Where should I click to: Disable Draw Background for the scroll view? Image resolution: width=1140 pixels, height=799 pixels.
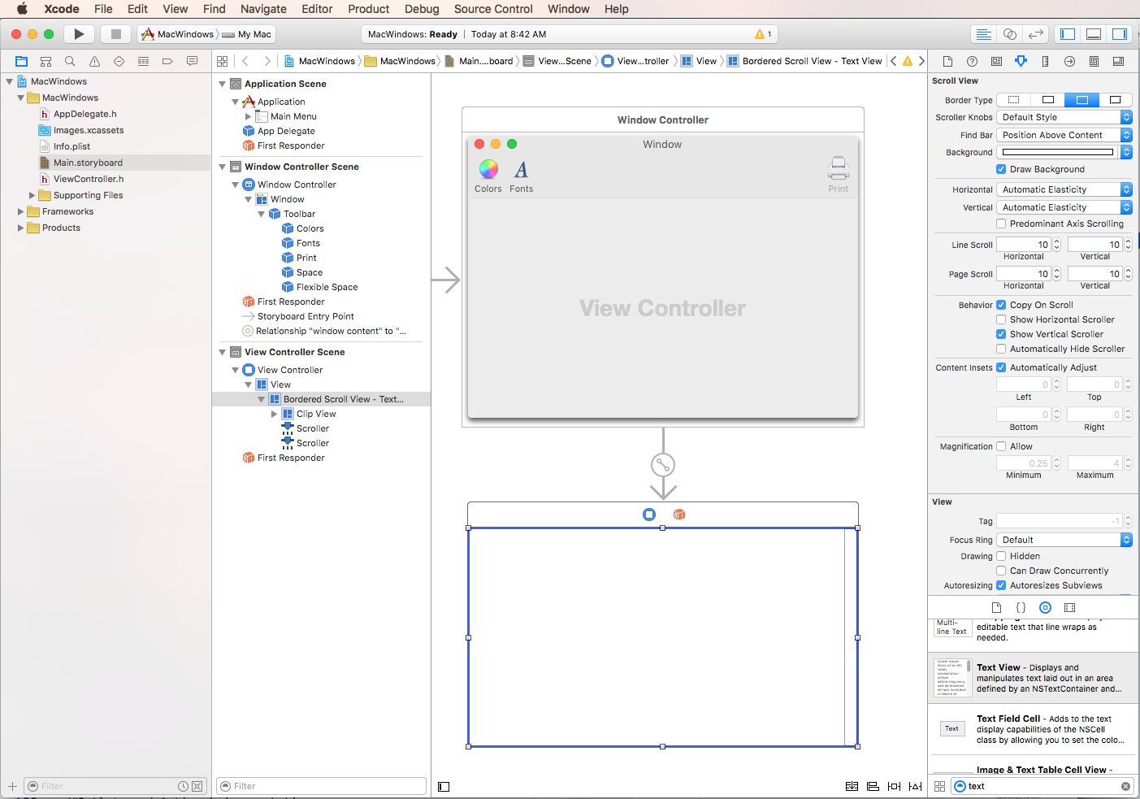click(1002, 169)
